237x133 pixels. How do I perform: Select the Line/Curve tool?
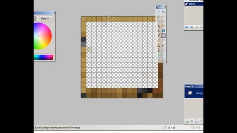[x=163, y=50]
